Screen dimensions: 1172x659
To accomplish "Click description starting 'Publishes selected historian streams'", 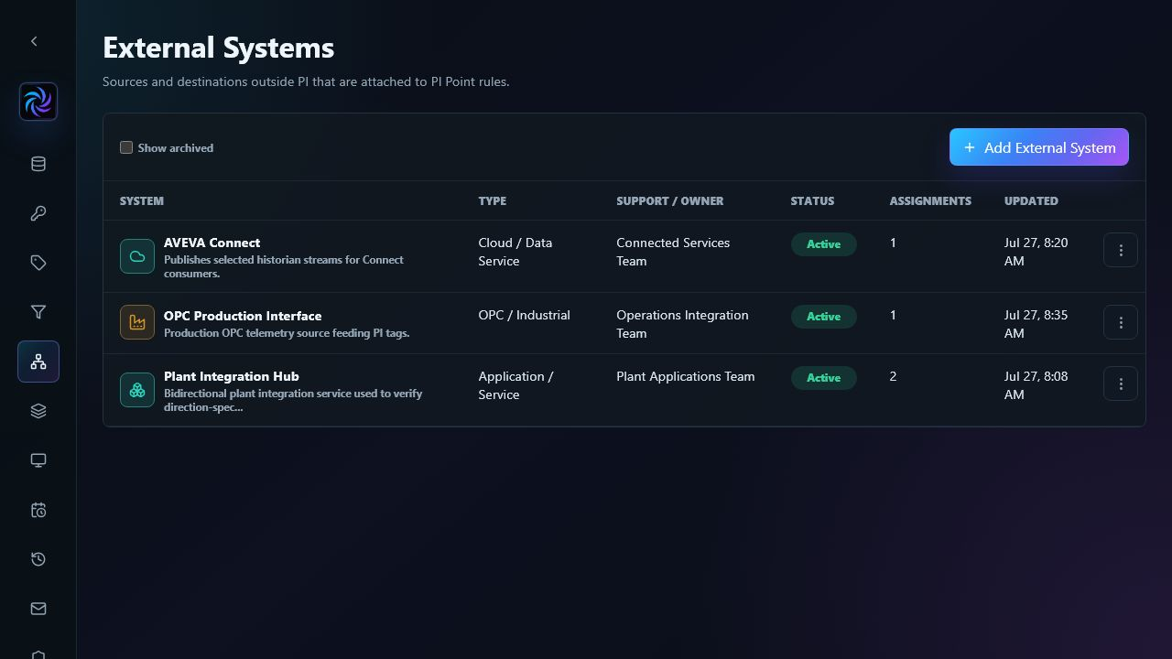I will pos(284,266).
